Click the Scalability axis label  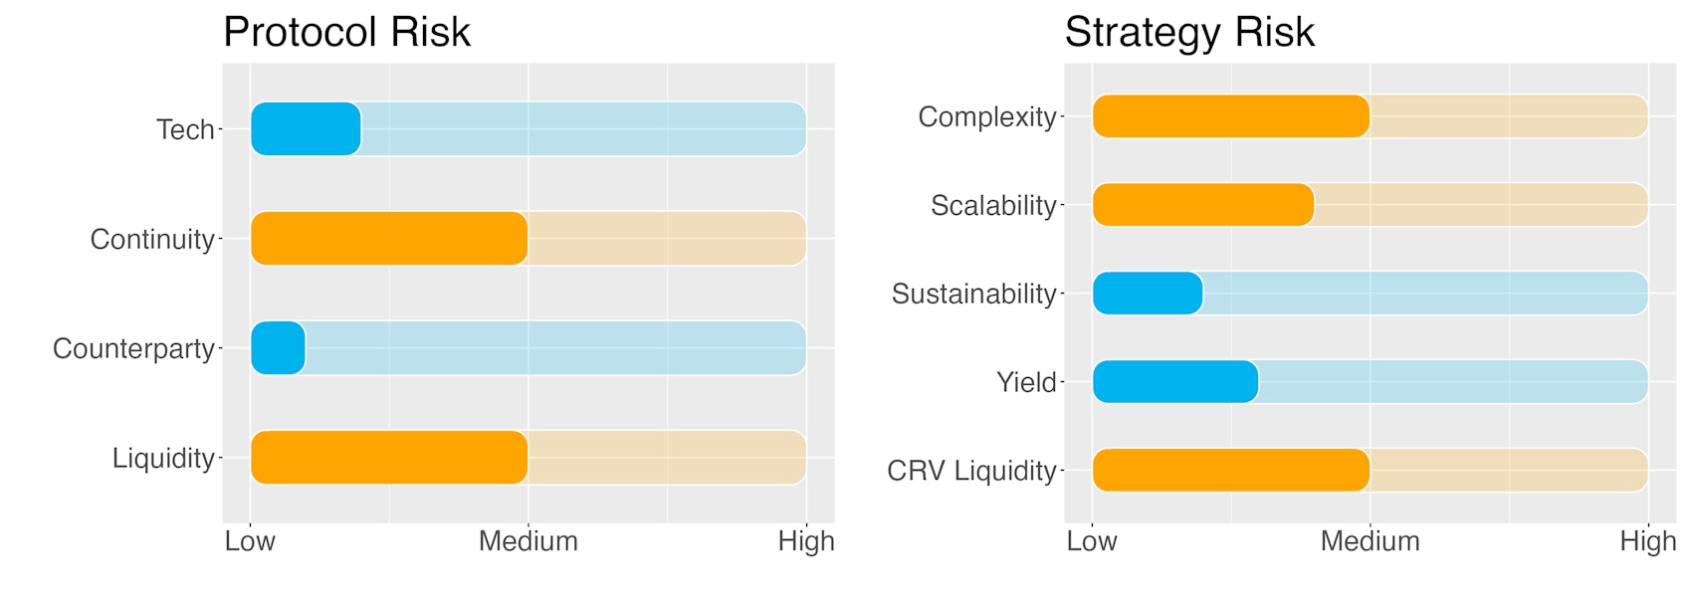(993, 205)
